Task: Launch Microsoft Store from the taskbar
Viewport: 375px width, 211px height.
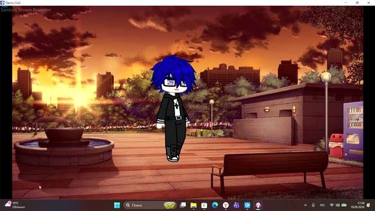Action: point(204,205)
